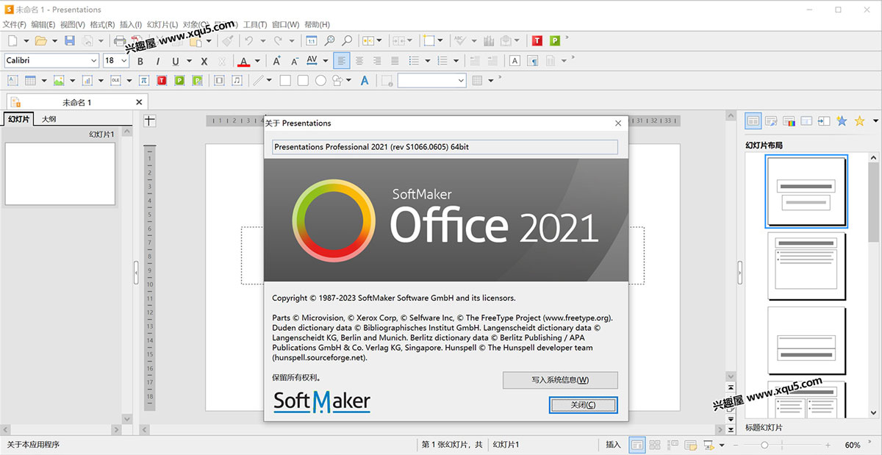
Task: Expand the autoshapes arrow
Action: click(348, 81)
